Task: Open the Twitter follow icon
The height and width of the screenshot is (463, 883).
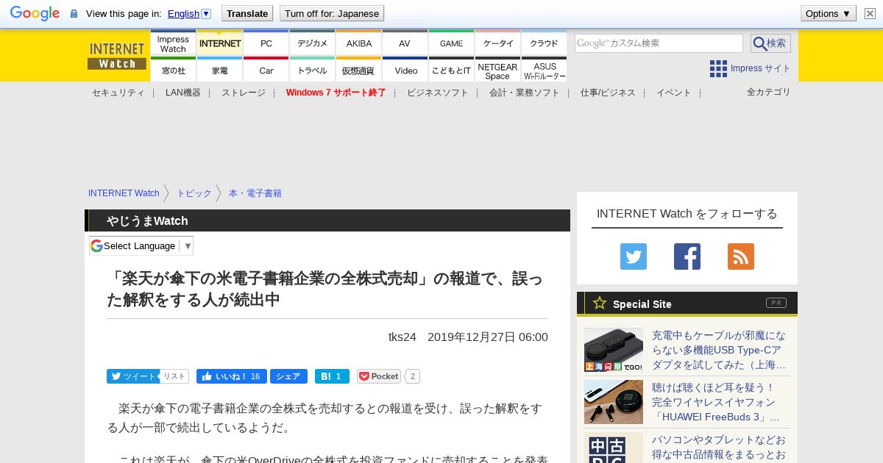Action: coord(634,256)
